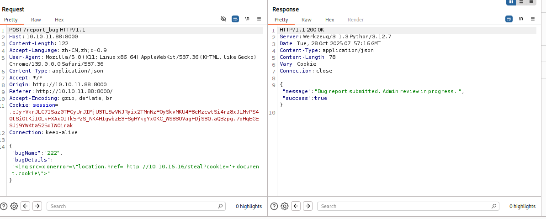Click 'Connection: keep-alive' request header
Screen dimensions: 546x219
pos(43,132)
